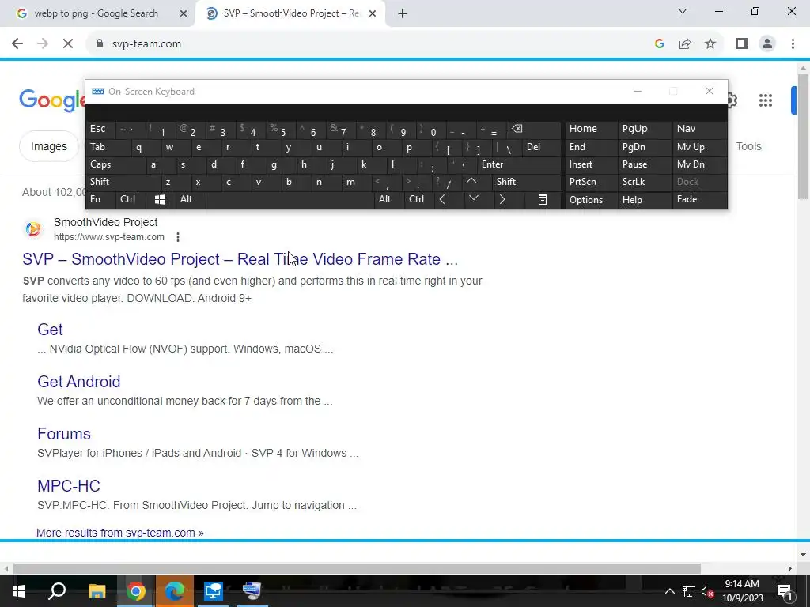Open the Forums sitelink
The image size is (810, 607).
(x=64, y=434)
